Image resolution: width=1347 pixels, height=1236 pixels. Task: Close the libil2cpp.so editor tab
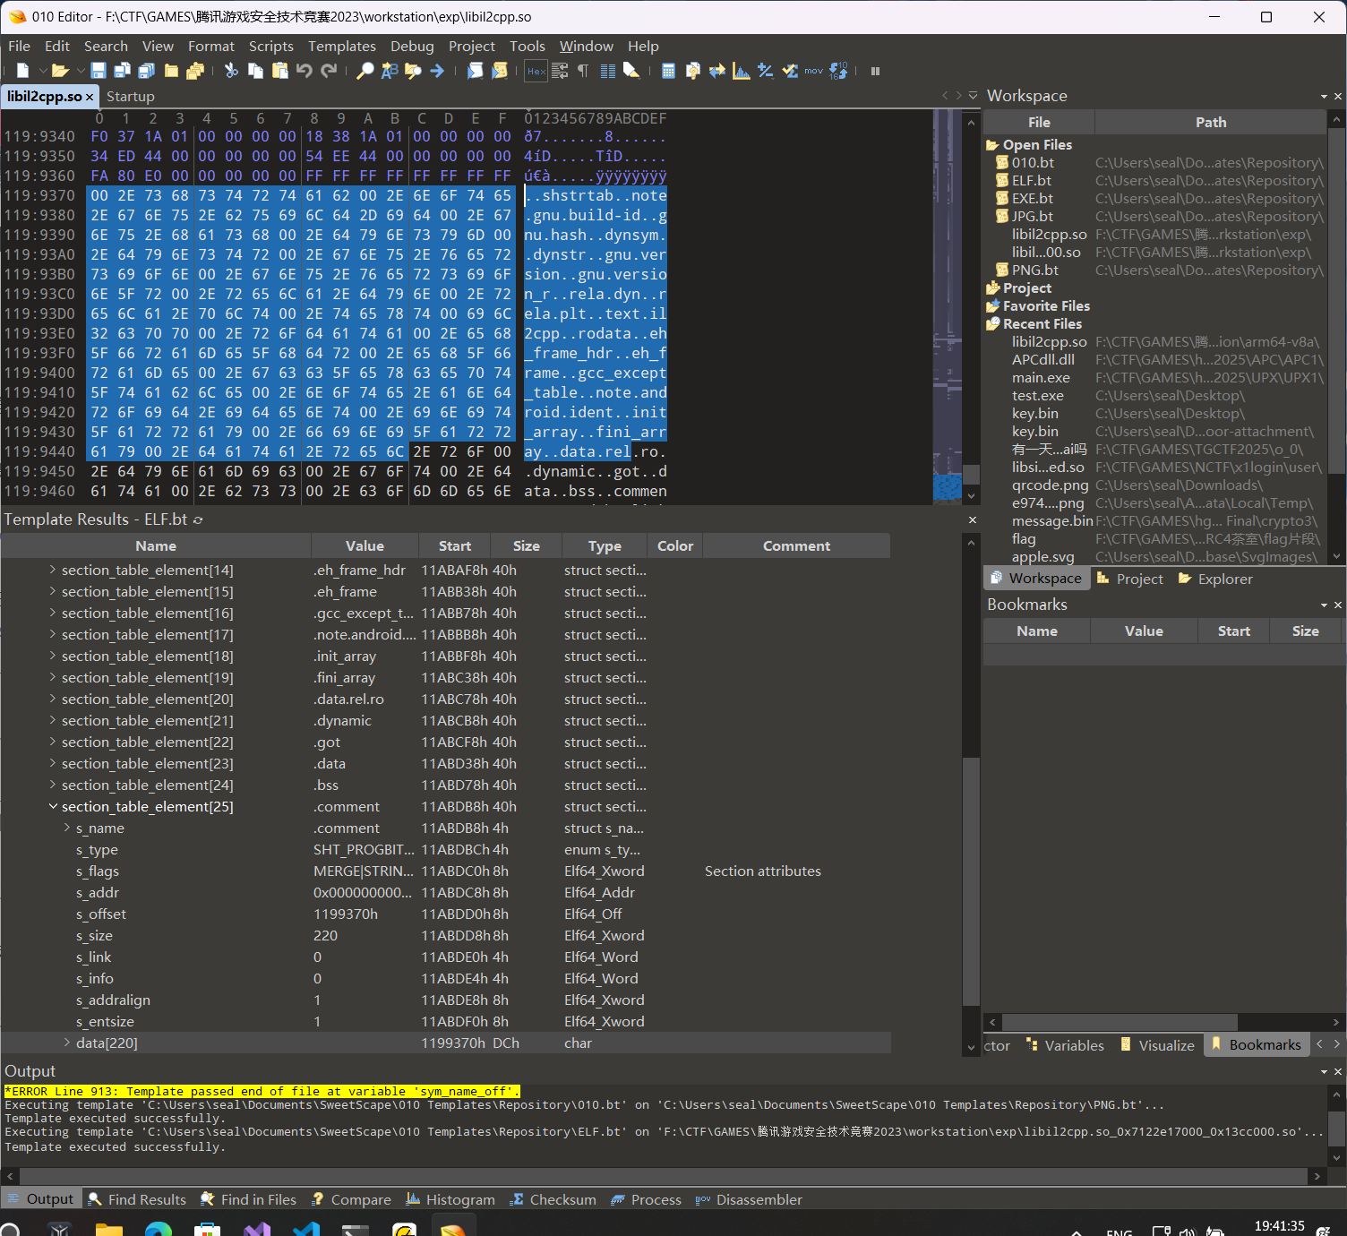pos(90,97)
